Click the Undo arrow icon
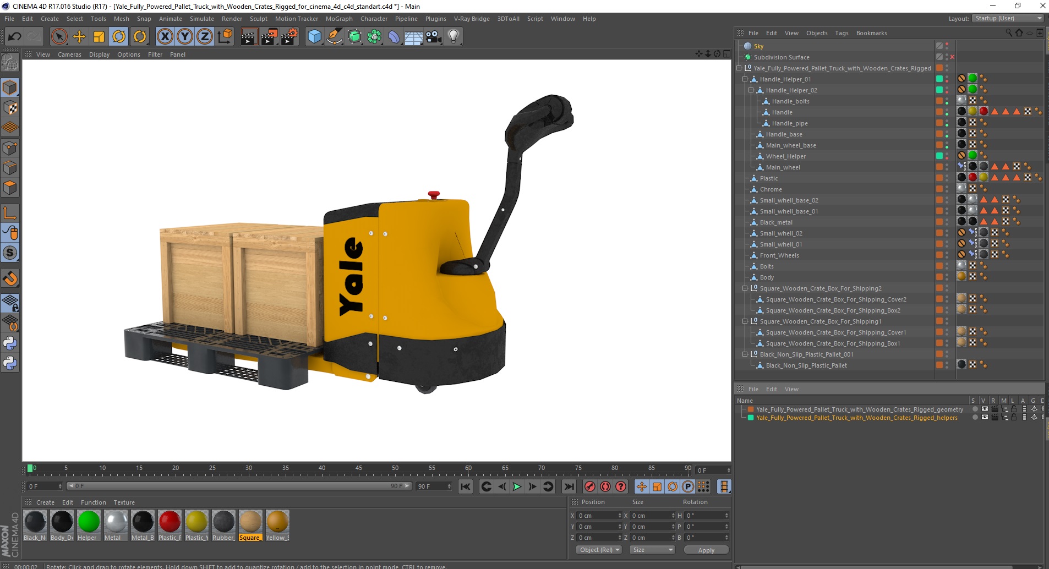The width and height of the screenshot is (1049, 569). point(14,36)
